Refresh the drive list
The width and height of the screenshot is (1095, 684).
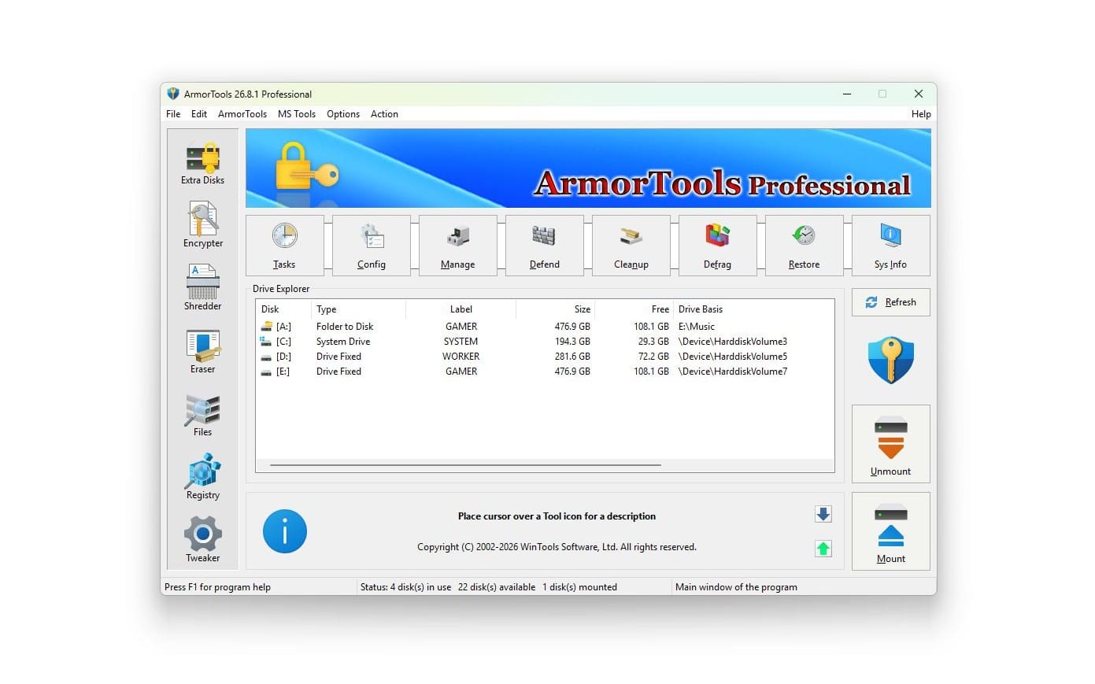pos(891,302)
